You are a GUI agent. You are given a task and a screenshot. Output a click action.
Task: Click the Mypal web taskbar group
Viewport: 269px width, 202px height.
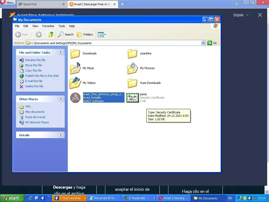[138, 198]
